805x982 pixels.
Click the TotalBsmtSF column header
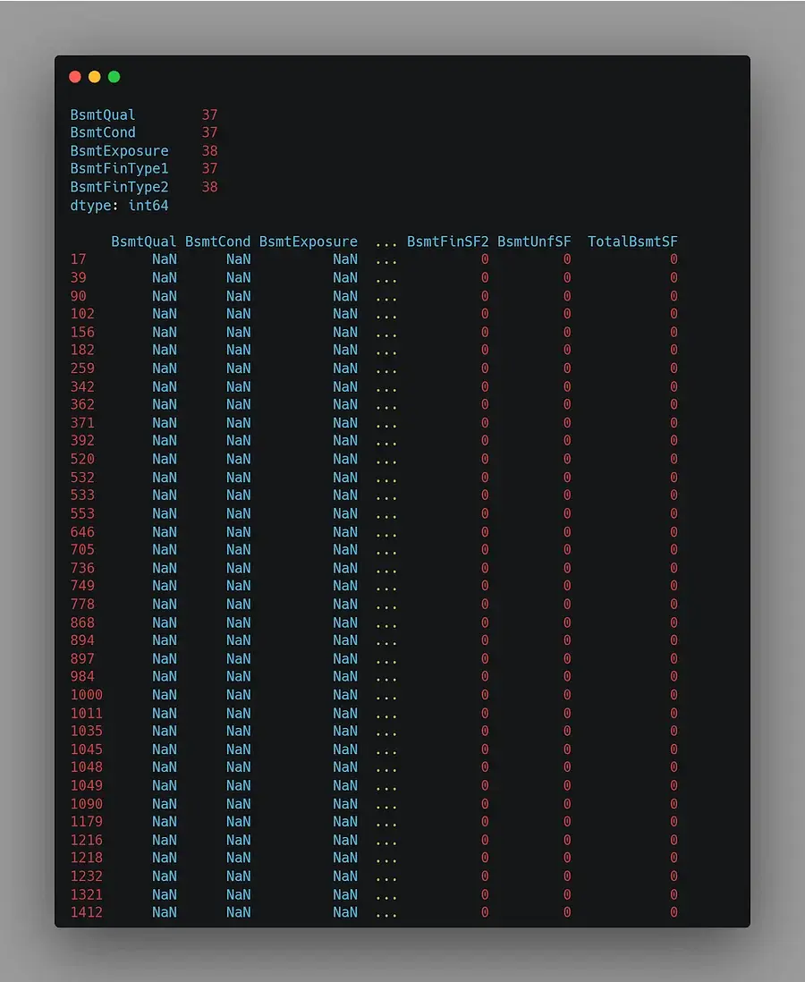632,241
